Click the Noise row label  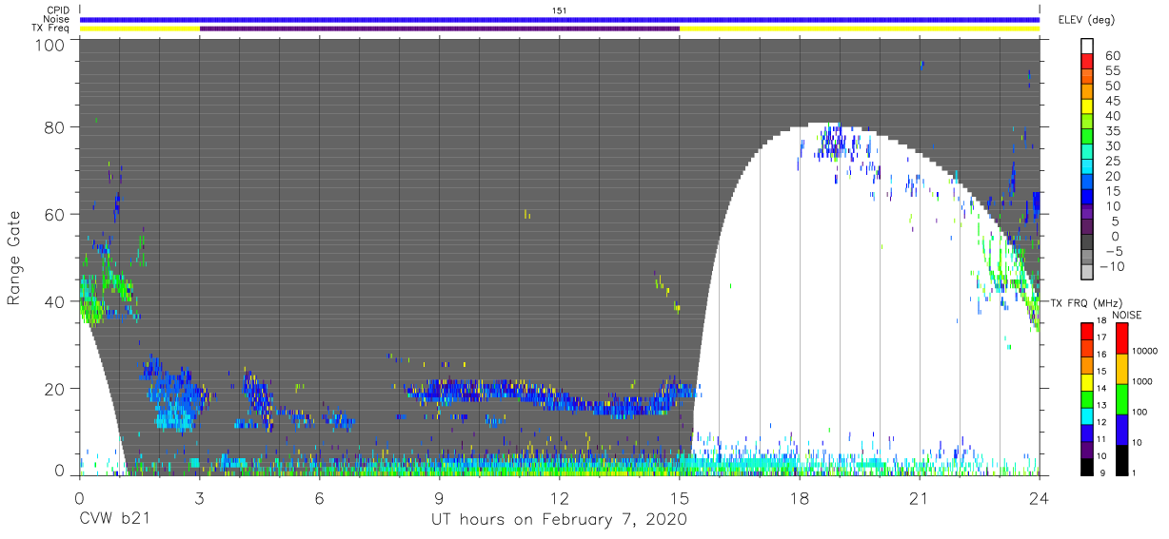[56, 19]
